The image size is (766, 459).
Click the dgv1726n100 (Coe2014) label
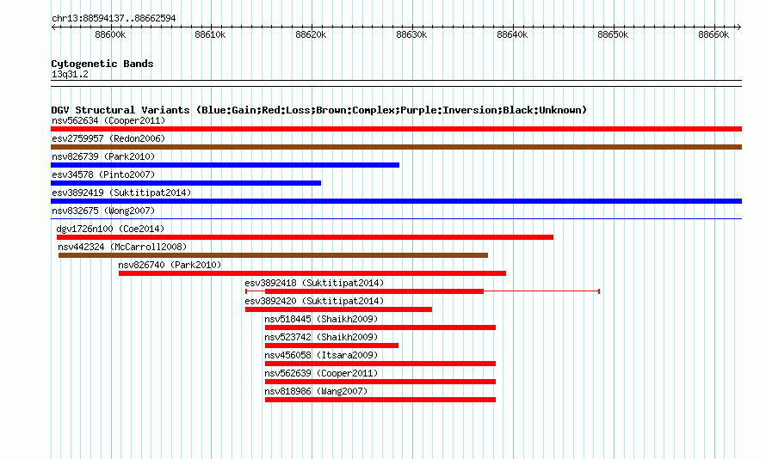[x=110, y=229]
